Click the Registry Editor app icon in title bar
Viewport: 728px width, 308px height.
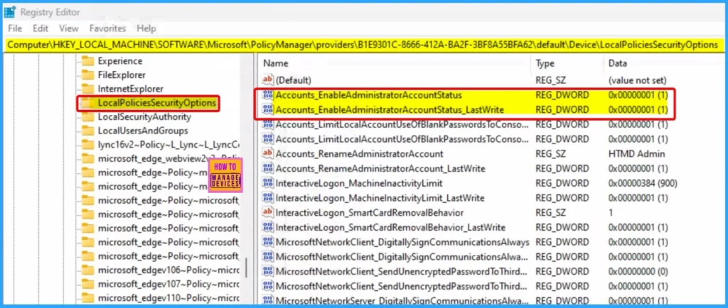10,12
